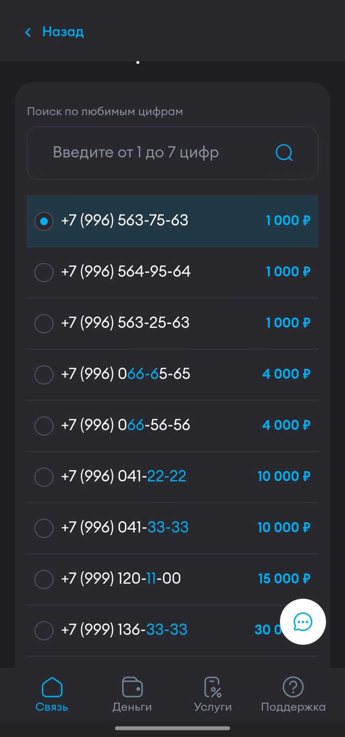Choose radio for number 066-65-65

tap(44, 375)
